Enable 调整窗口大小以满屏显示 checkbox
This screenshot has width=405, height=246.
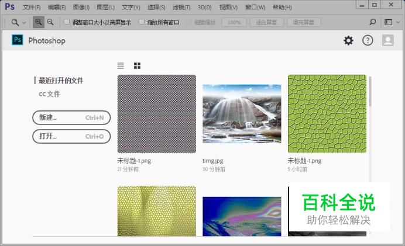tap(67, 22)
